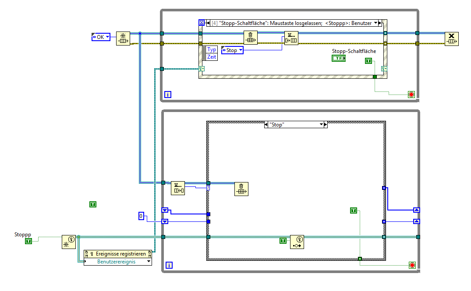The height and width of the screenshot is (291, 471).
Task: Select the upper left shift register
Action: 165,210
